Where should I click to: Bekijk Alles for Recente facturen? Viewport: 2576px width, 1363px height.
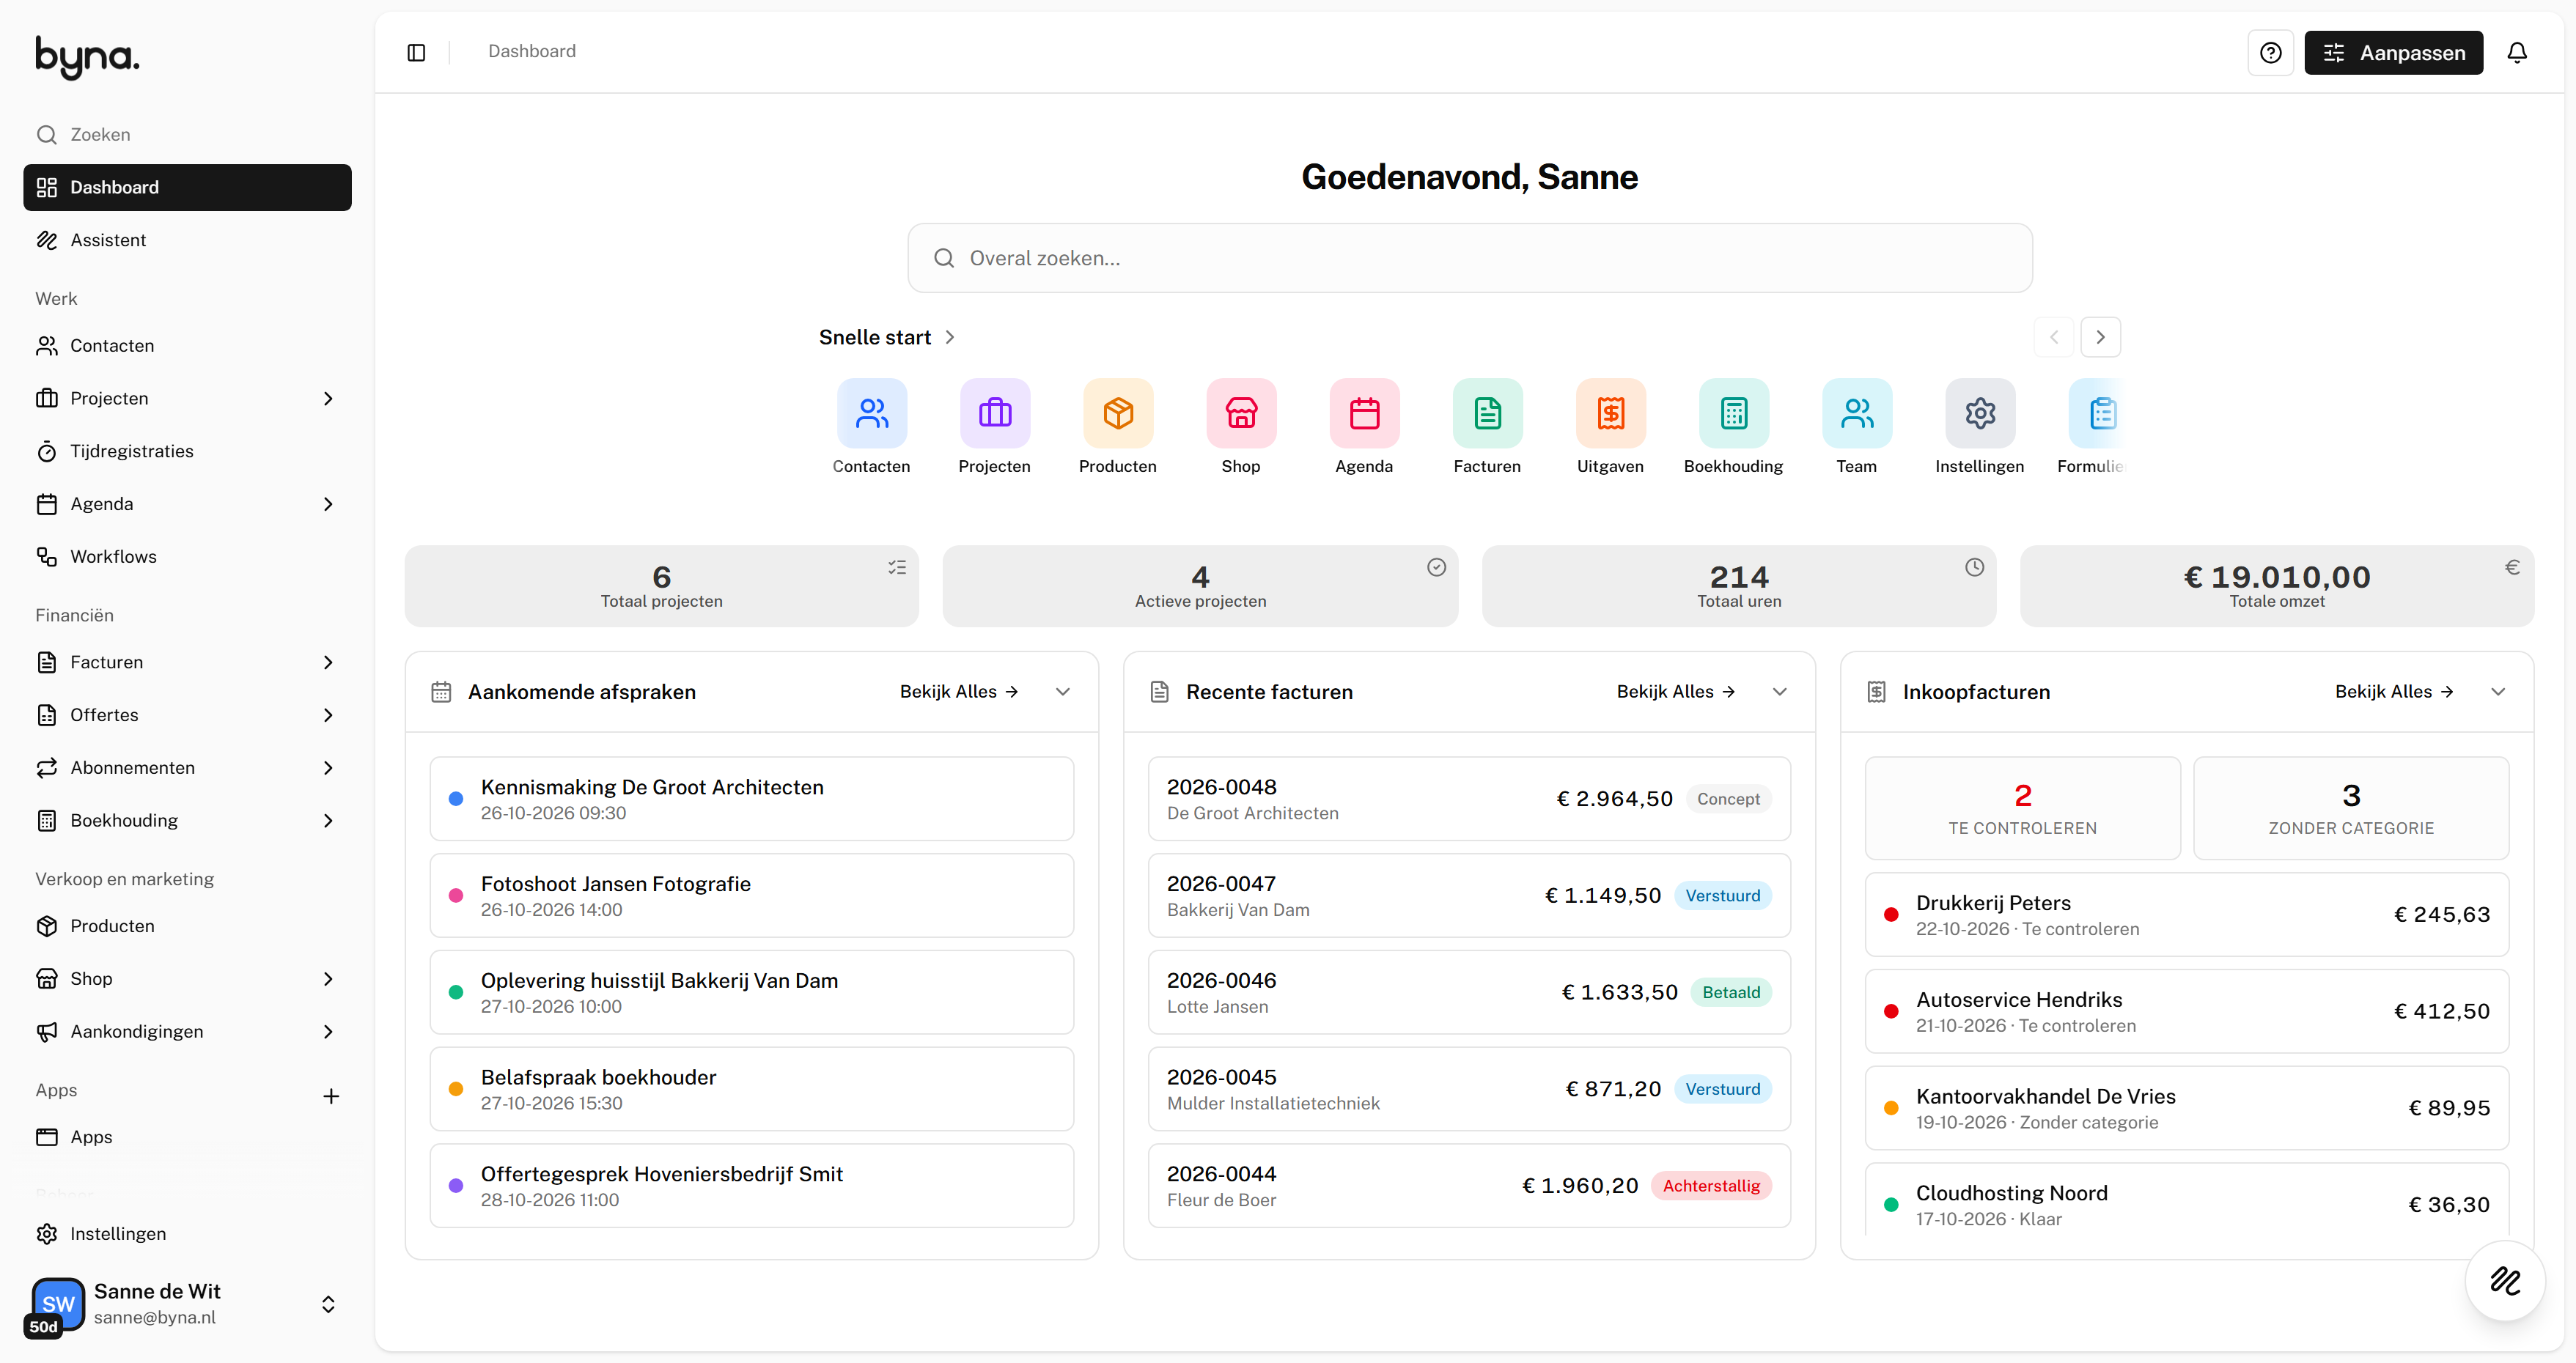pos(1676,692)
